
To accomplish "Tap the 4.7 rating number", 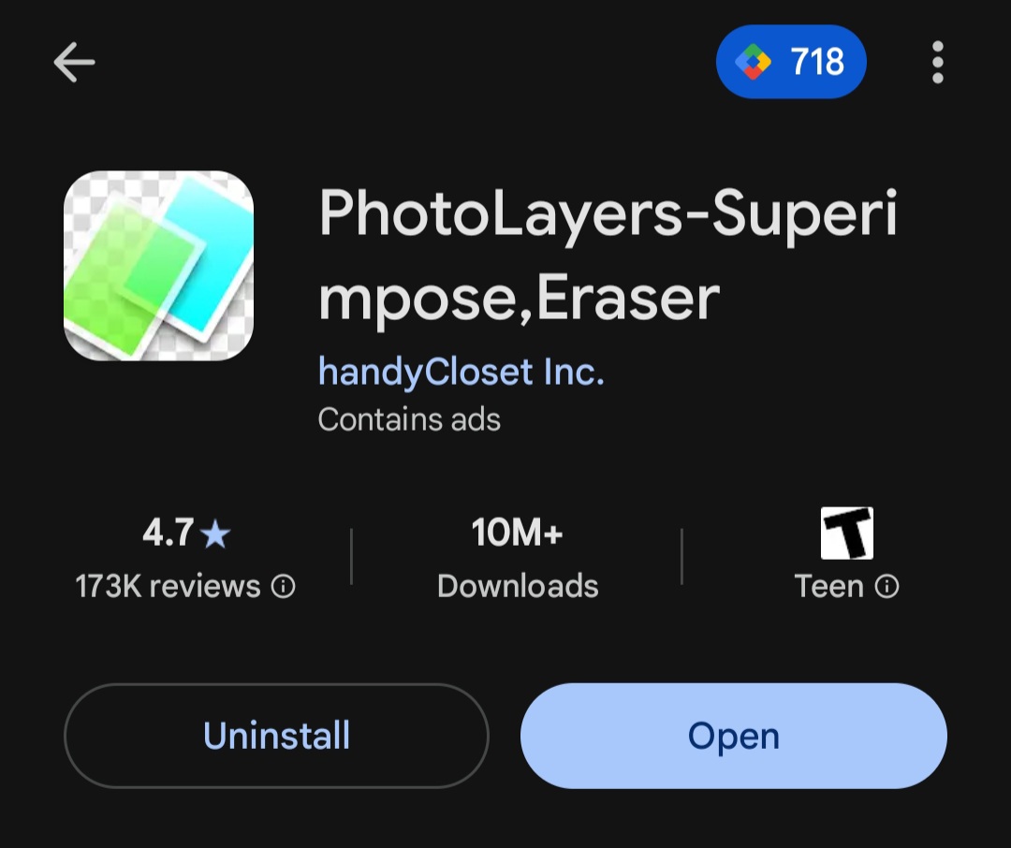I will [168, 533].
